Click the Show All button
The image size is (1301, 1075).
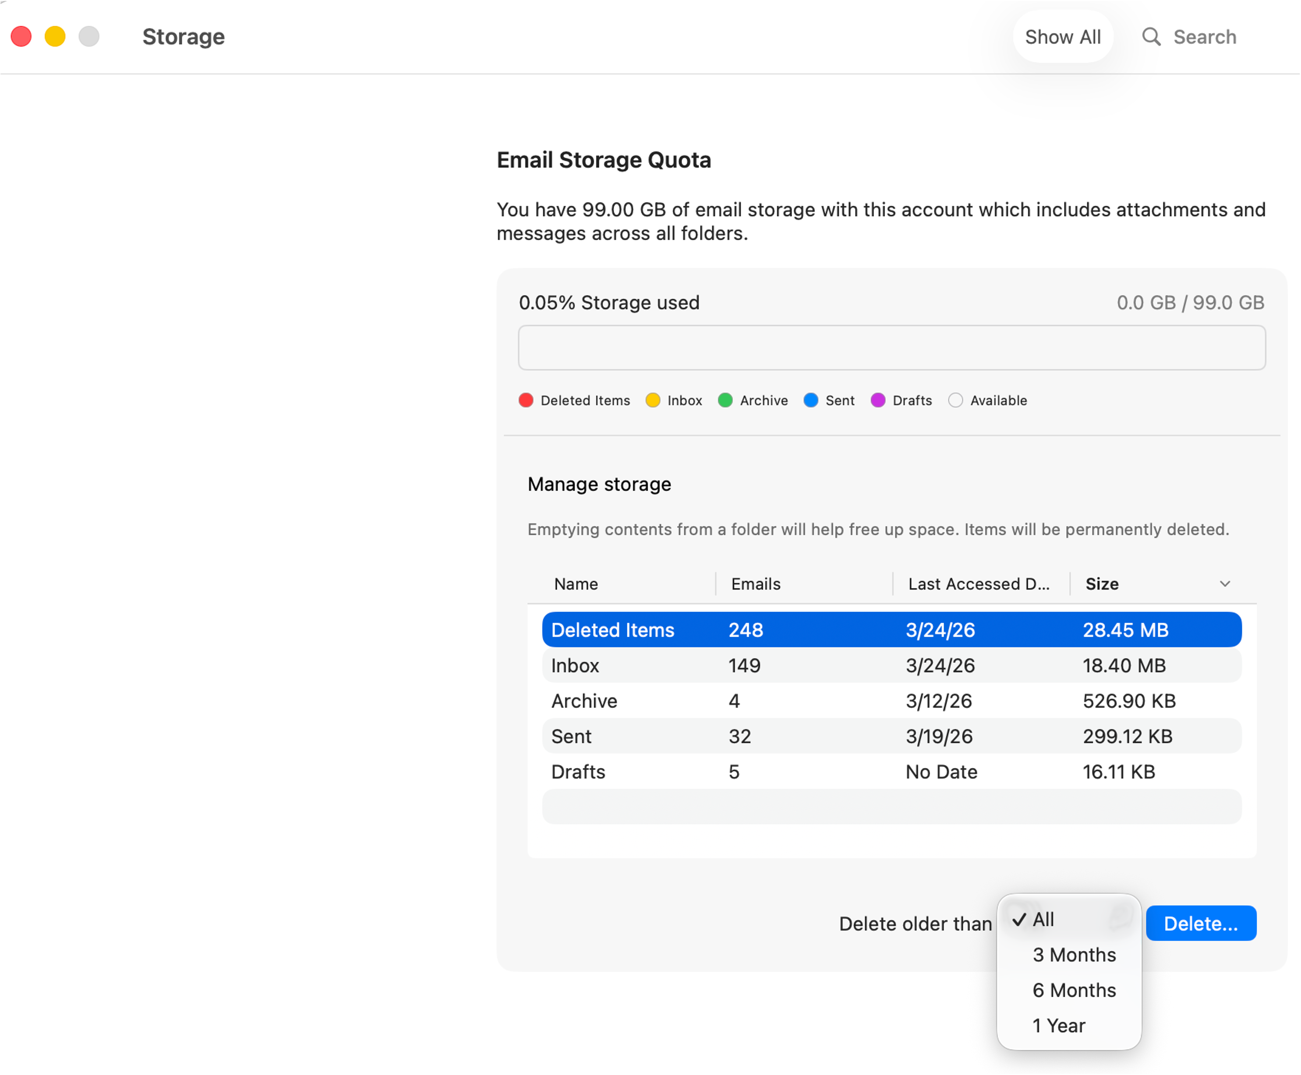coord(1063,36)
